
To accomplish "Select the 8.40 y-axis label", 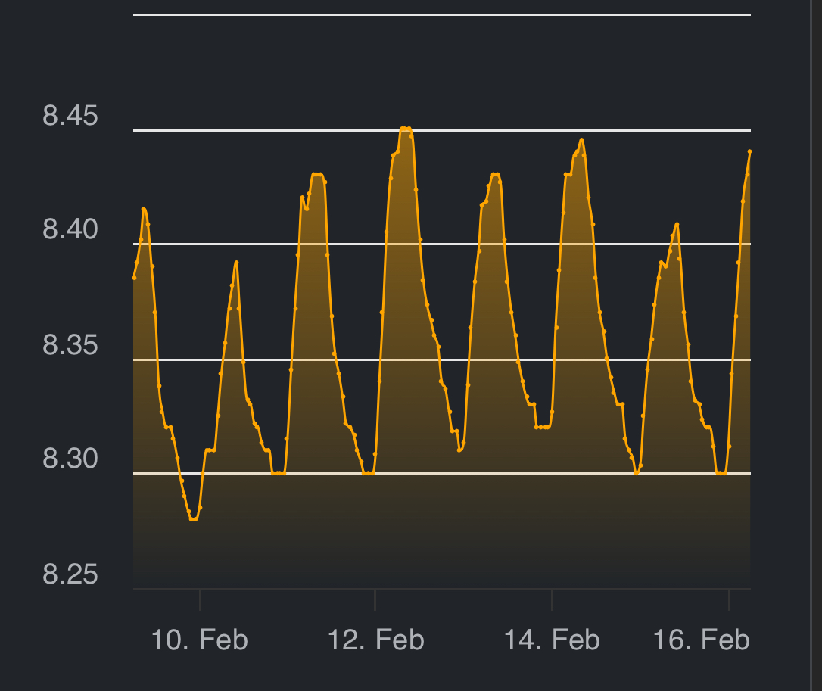I will [70, 229].
